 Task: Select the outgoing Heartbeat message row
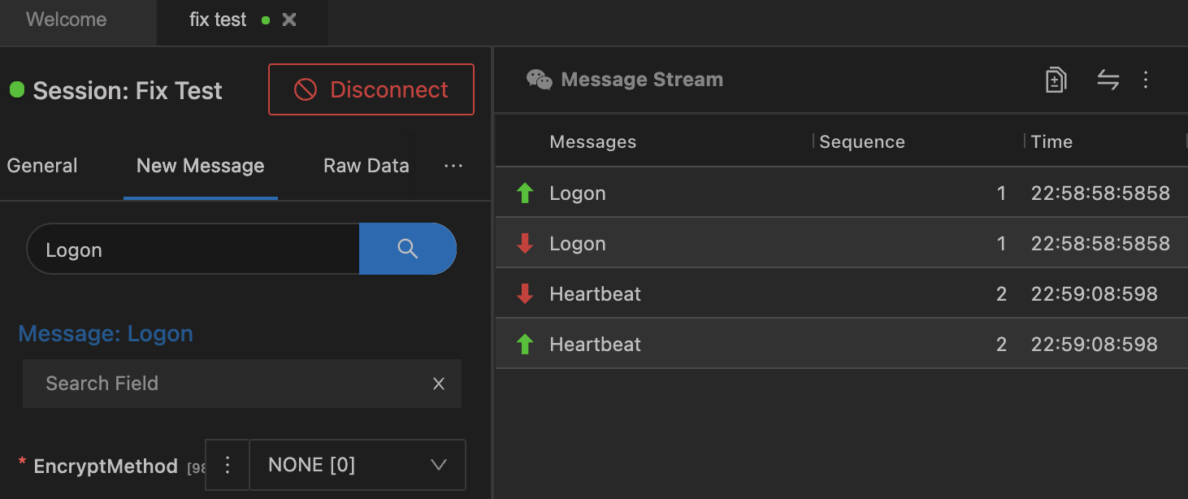click(x=731, y=344)
